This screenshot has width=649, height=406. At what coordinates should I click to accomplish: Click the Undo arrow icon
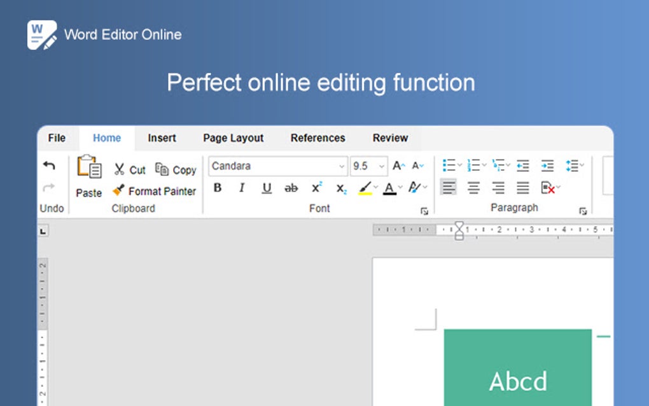coord(49,165)
